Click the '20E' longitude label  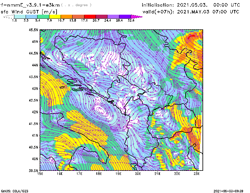pyautogui.click(x=138, y=174)
